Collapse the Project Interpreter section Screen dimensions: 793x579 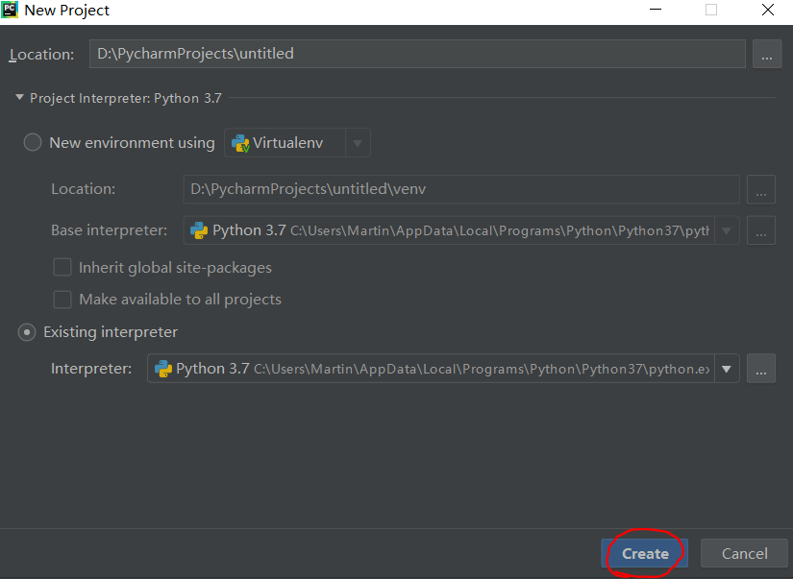click(x=19, y=97)
